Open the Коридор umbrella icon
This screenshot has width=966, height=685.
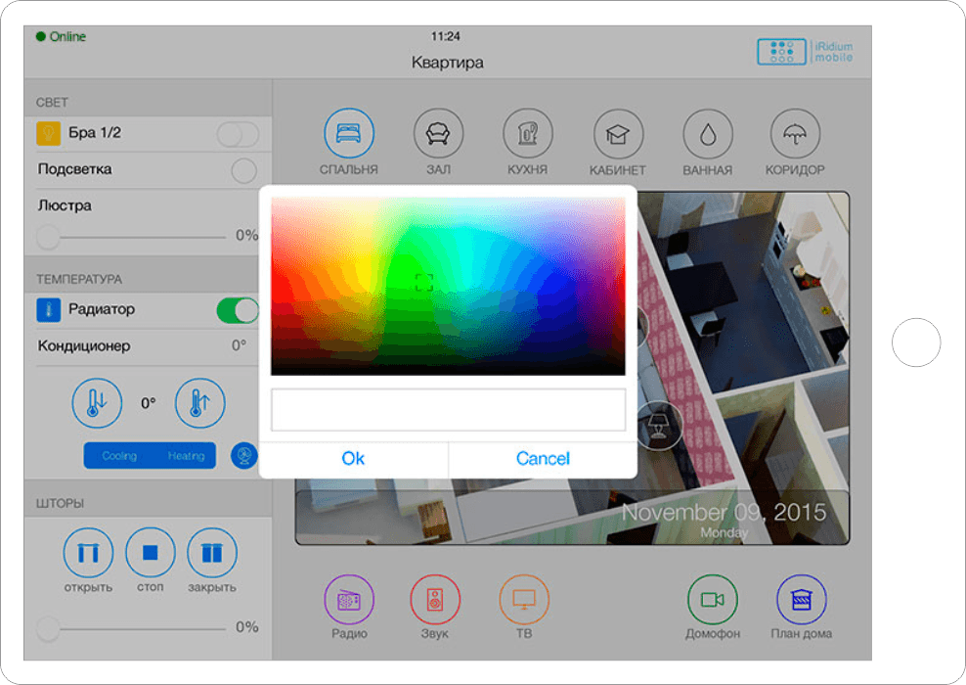point(795,134)
